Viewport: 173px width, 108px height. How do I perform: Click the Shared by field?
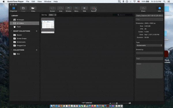(x=149, y=53)
